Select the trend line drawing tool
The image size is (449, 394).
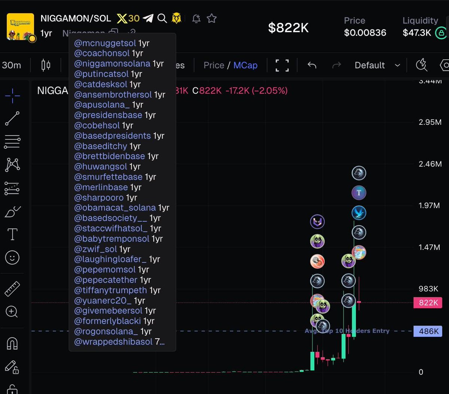(12, 119)
